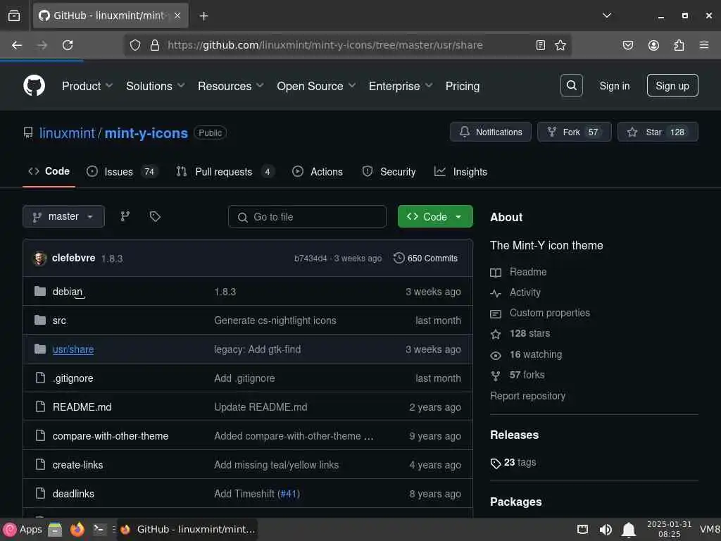Open the master branch dropdown
Viewport: 721px width, 541px height.
click(x=63, y=216)
